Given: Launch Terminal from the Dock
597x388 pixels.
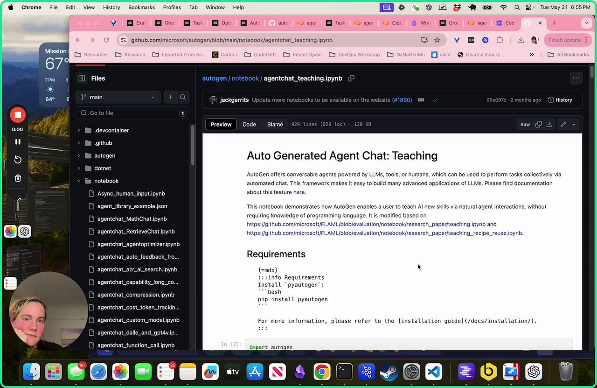Looking at the screenshot, I should [344, 372].
